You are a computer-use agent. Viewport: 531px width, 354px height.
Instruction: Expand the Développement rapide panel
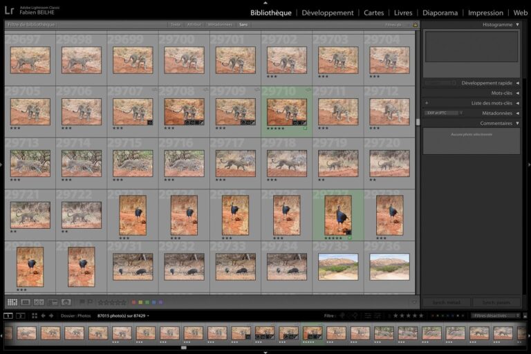pos(517,83)
